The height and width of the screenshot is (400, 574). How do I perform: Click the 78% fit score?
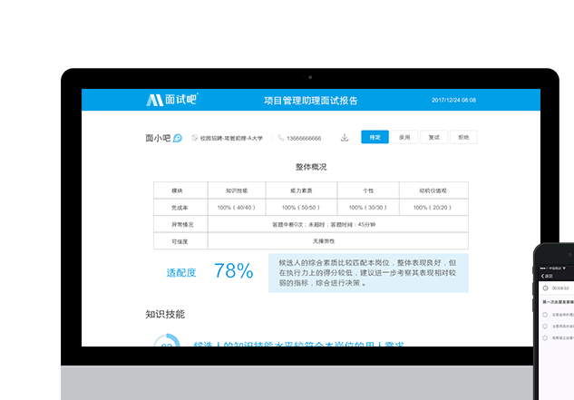(x=234, y=271)
